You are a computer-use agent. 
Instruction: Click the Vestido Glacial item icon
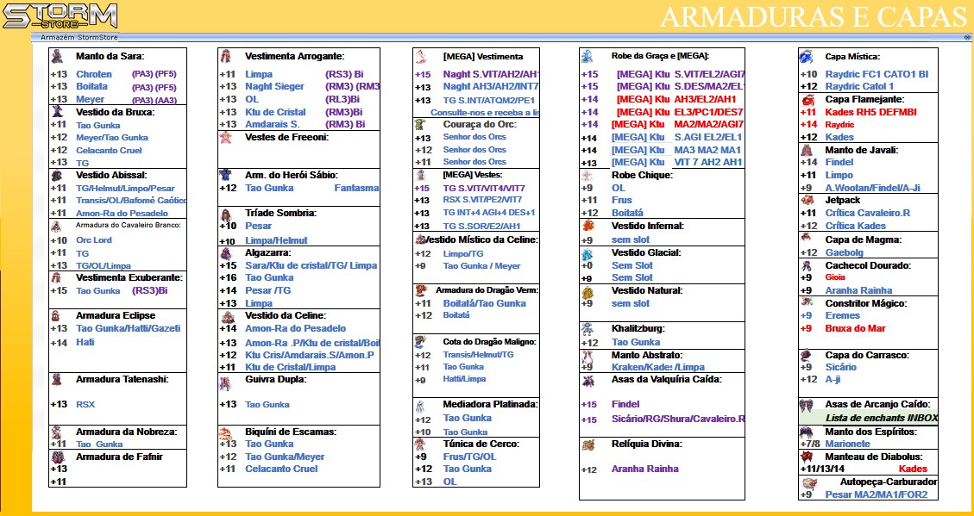[x=588, y=253]
